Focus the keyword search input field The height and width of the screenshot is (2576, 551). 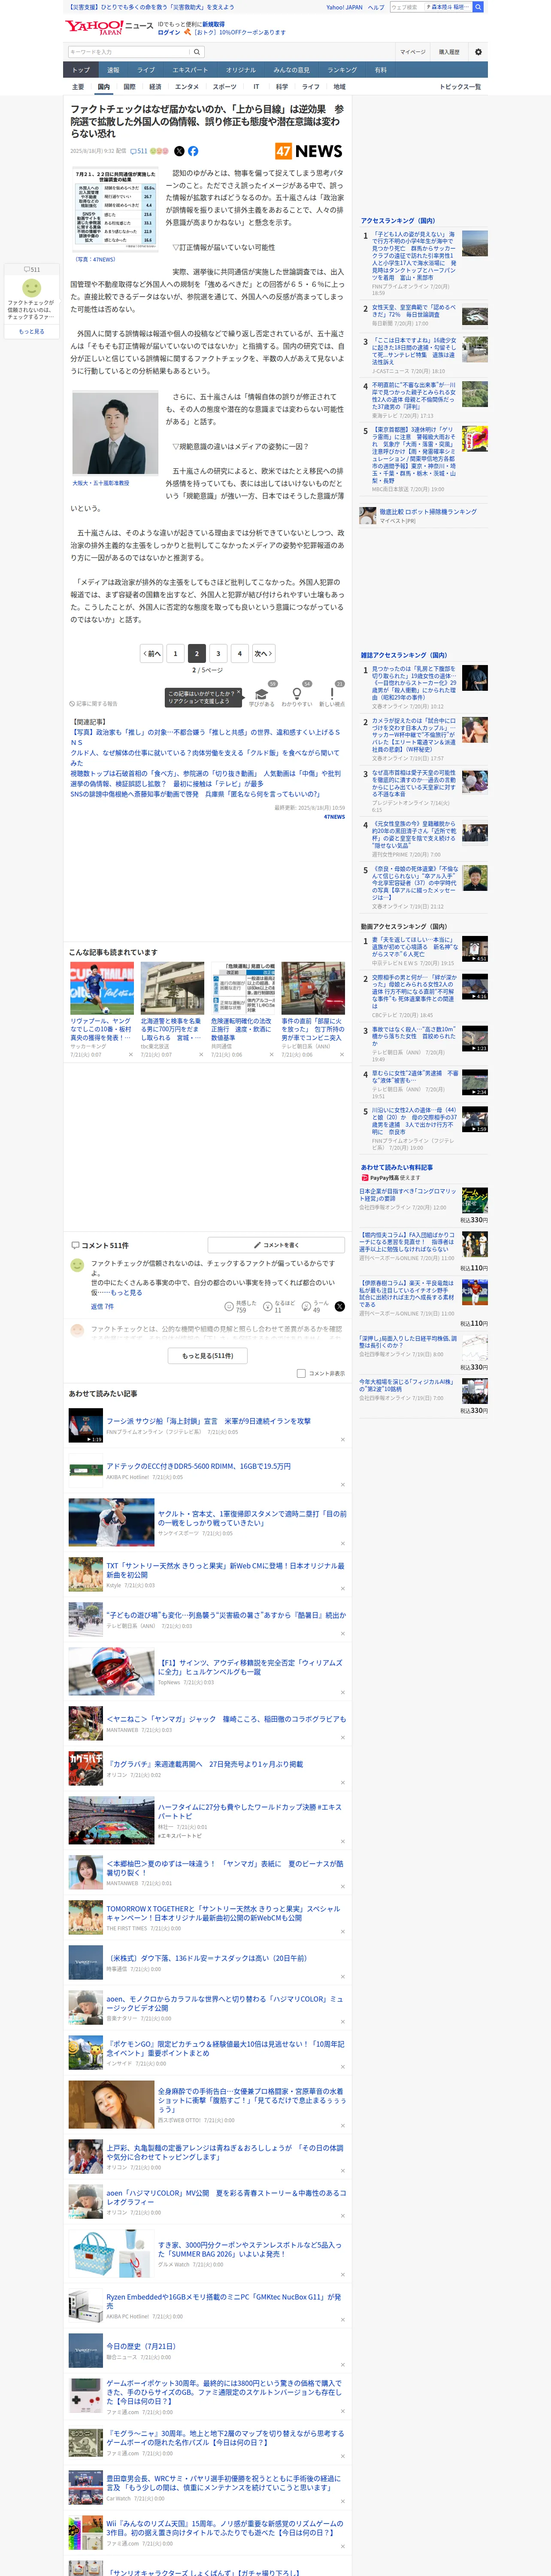point(129,52)
